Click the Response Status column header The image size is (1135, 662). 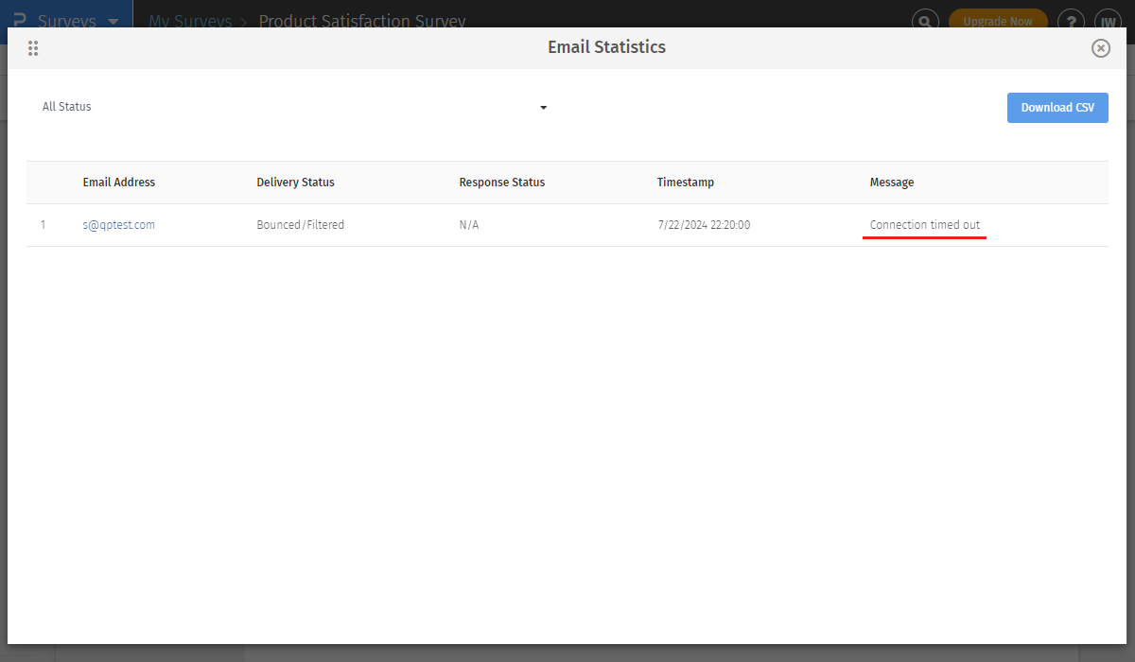502,183
